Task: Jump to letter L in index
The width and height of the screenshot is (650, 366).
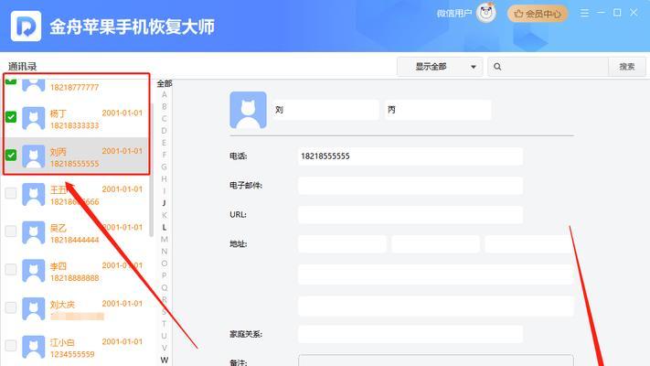Action: point(165,228)
